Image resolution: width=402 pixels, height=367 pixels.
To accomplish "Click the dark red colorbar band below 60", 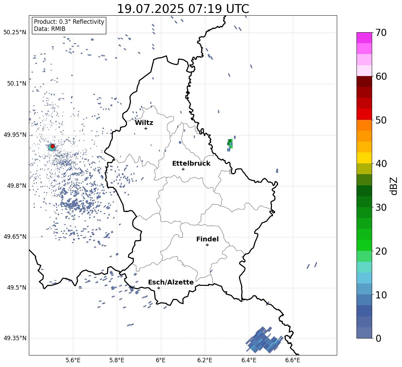I will pyautogui.click(x=364, y=81).
